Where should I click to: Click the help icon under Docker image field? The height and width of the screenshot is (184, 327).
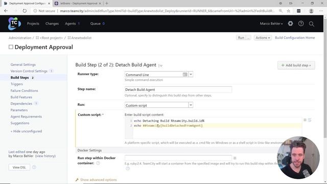point(128,168)
